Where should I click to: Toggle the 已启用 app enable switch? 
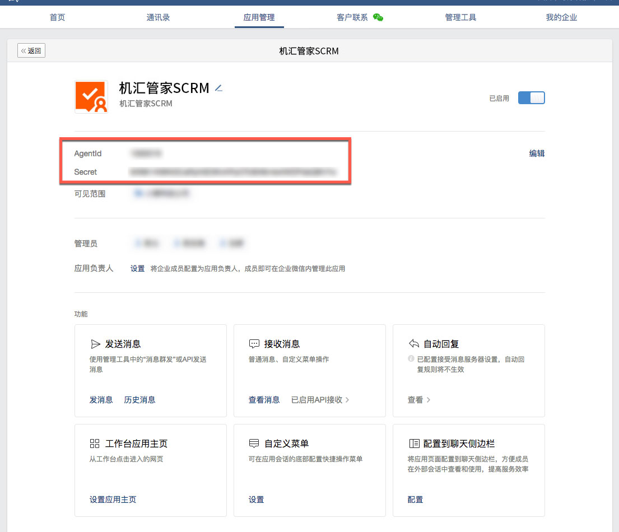[532, 98]
